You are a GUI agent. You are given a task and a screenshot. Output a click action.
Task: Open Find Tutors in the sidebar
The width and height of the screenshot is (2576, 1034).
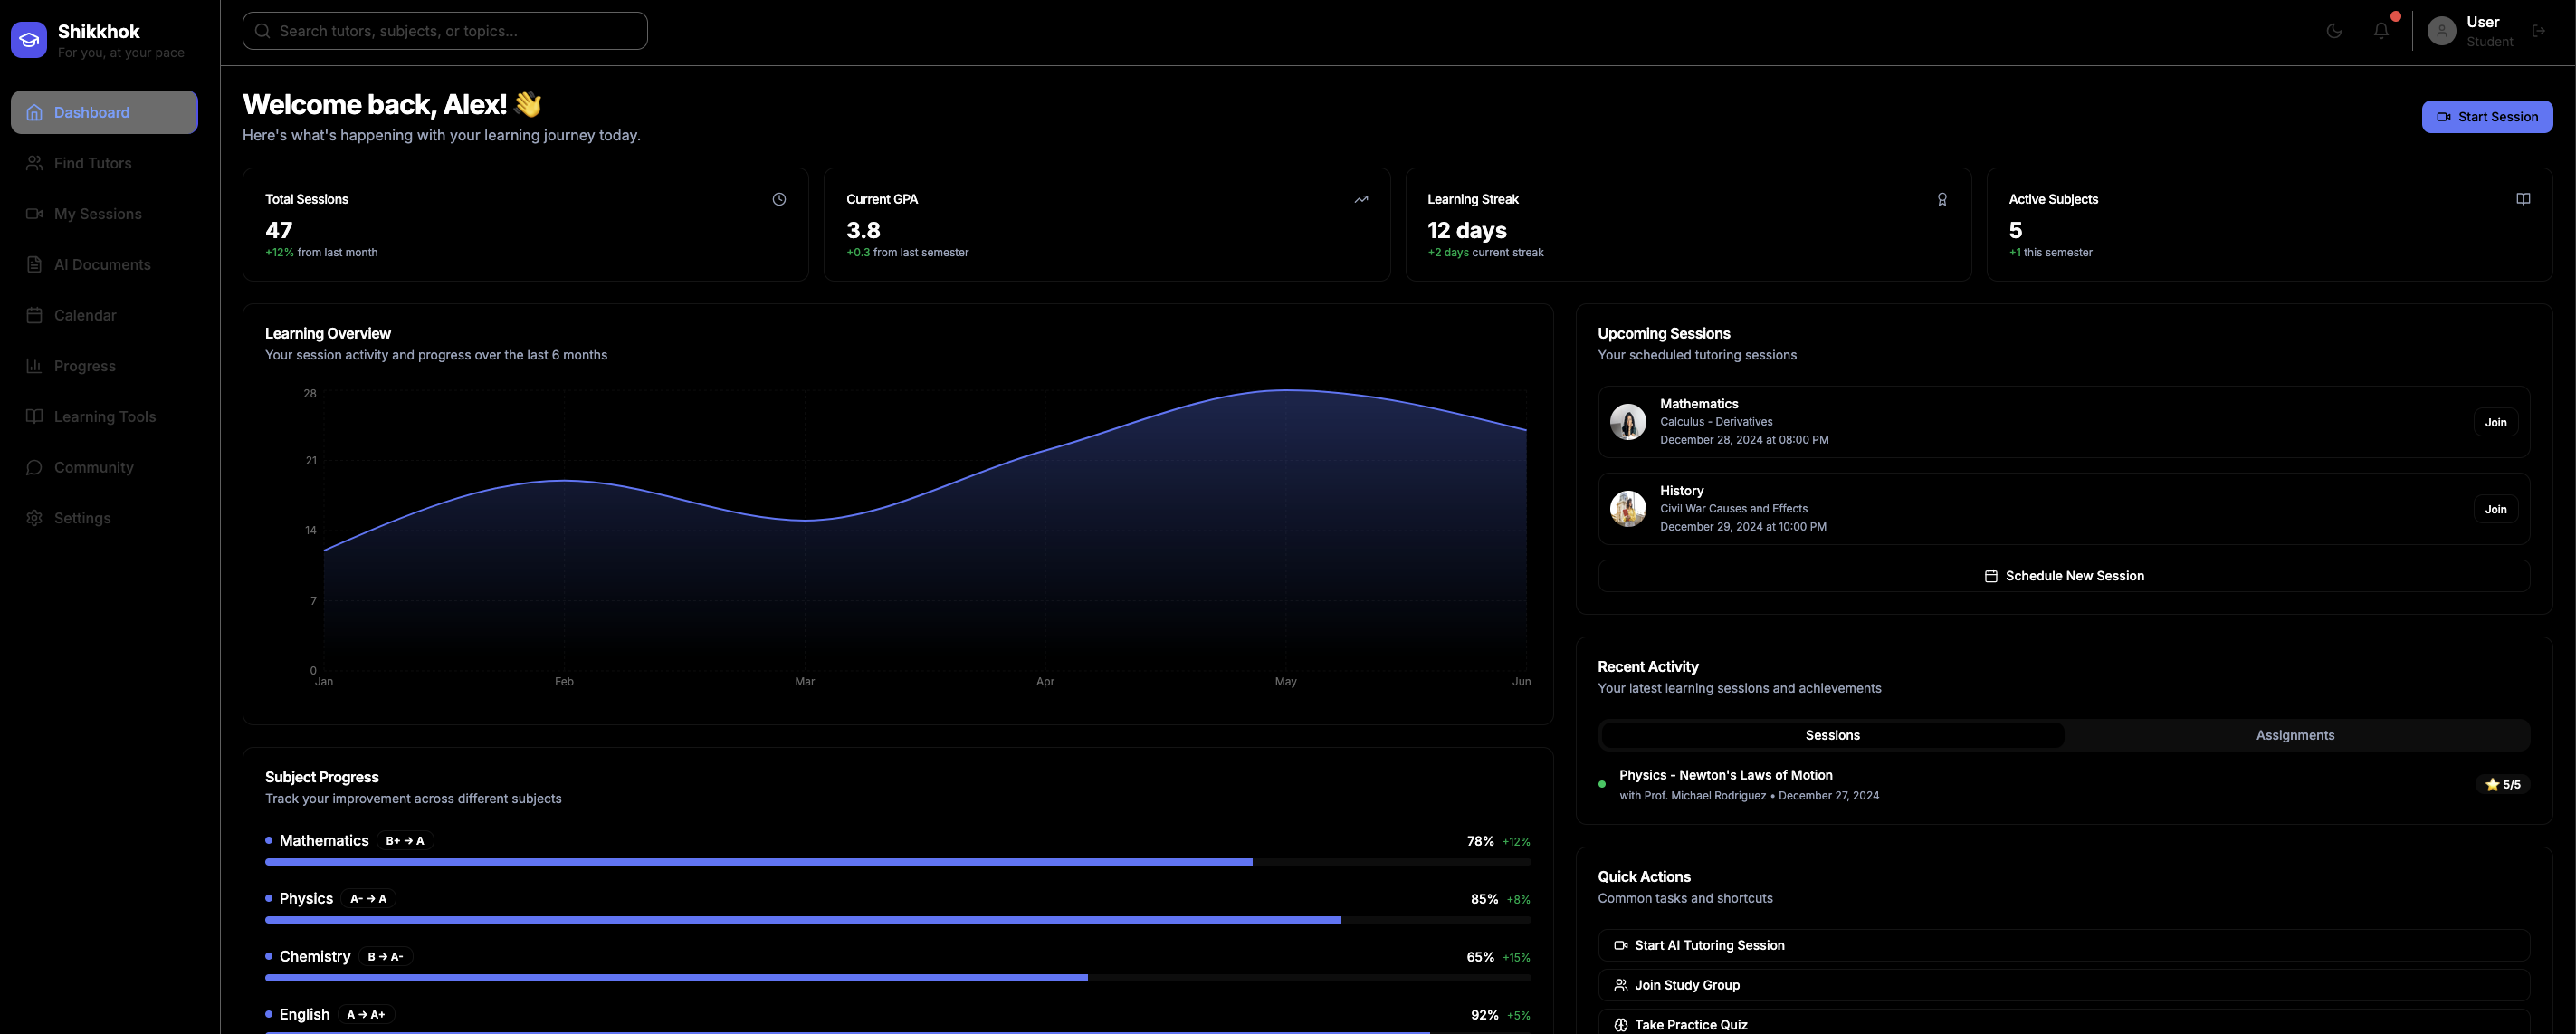pos(92,163)
